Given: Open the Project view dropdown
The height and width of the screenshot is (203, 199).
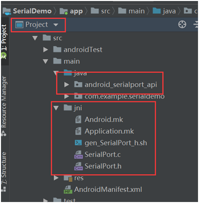Looking at the screenshot, I should point(37,25).
